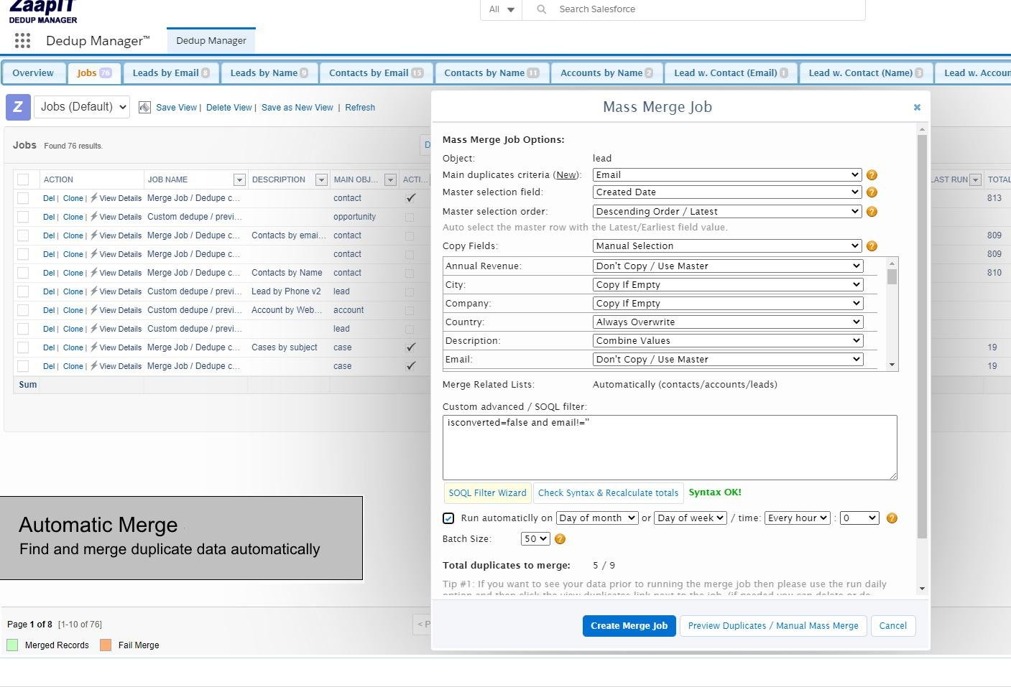This screenshot has height=687, width=1011.
Task: Switch to the Leads by Email tab
Action: point(171,73)
